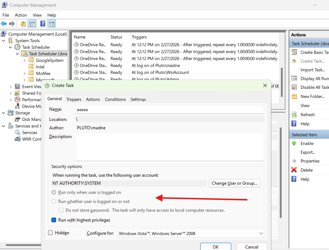Select Run whether user is logged on or not
The height and width of the screenshot is (250, 329).
(x=54, y=201)
